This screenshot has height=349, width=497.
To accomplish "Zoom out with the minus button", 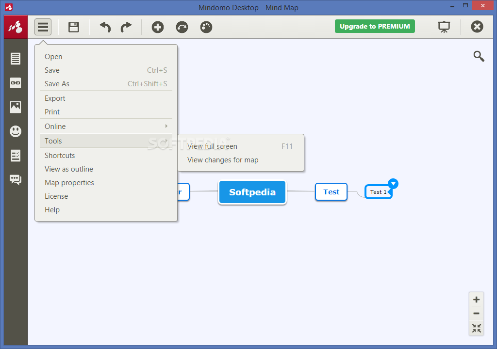I will pos(476,314).
